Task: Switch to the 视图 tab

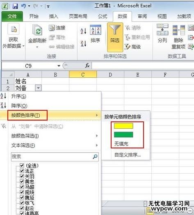Action: click(x=162, y=16)
